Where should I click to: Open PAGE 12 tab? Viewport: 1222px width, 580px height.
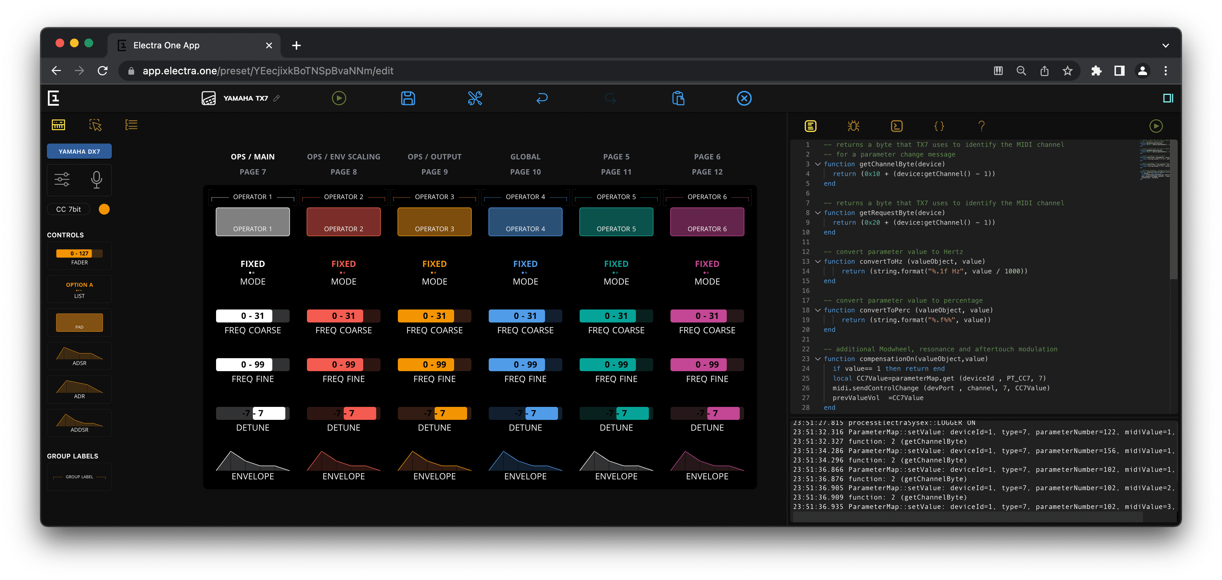[707, 172]
